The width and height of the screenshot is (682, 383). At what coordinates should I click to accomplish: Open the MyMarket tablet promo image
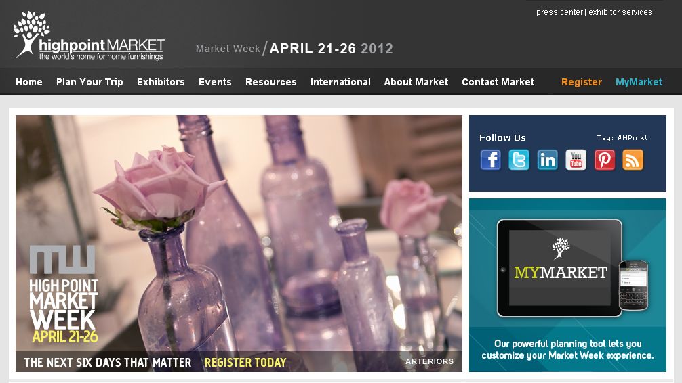point(567,285)
